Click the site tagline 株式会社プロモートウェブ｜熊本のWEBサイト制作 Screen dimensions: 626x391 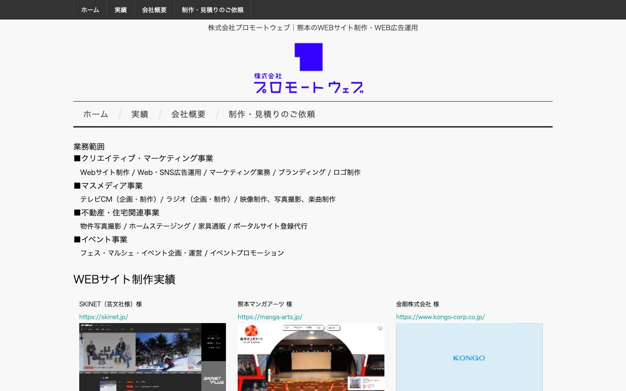click(313, 28)
